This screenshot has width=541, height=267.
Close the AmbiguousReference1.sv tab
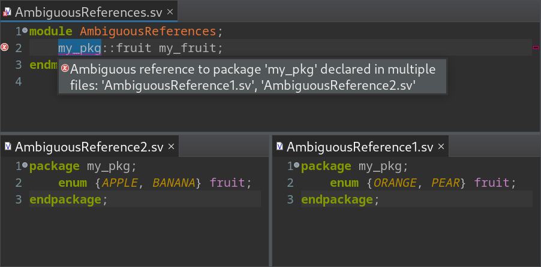(x=441, y=147)
